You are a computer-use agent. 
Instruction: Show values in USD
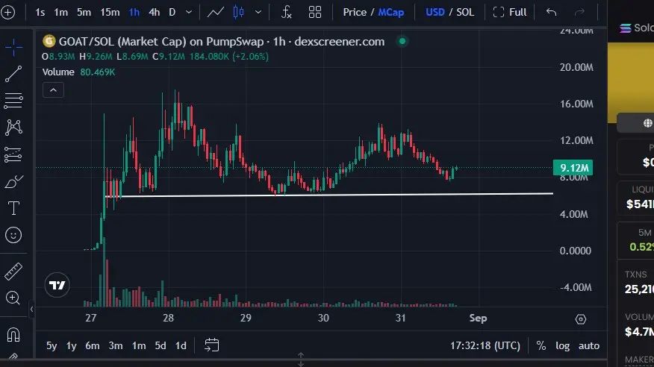tap(435, 13)
